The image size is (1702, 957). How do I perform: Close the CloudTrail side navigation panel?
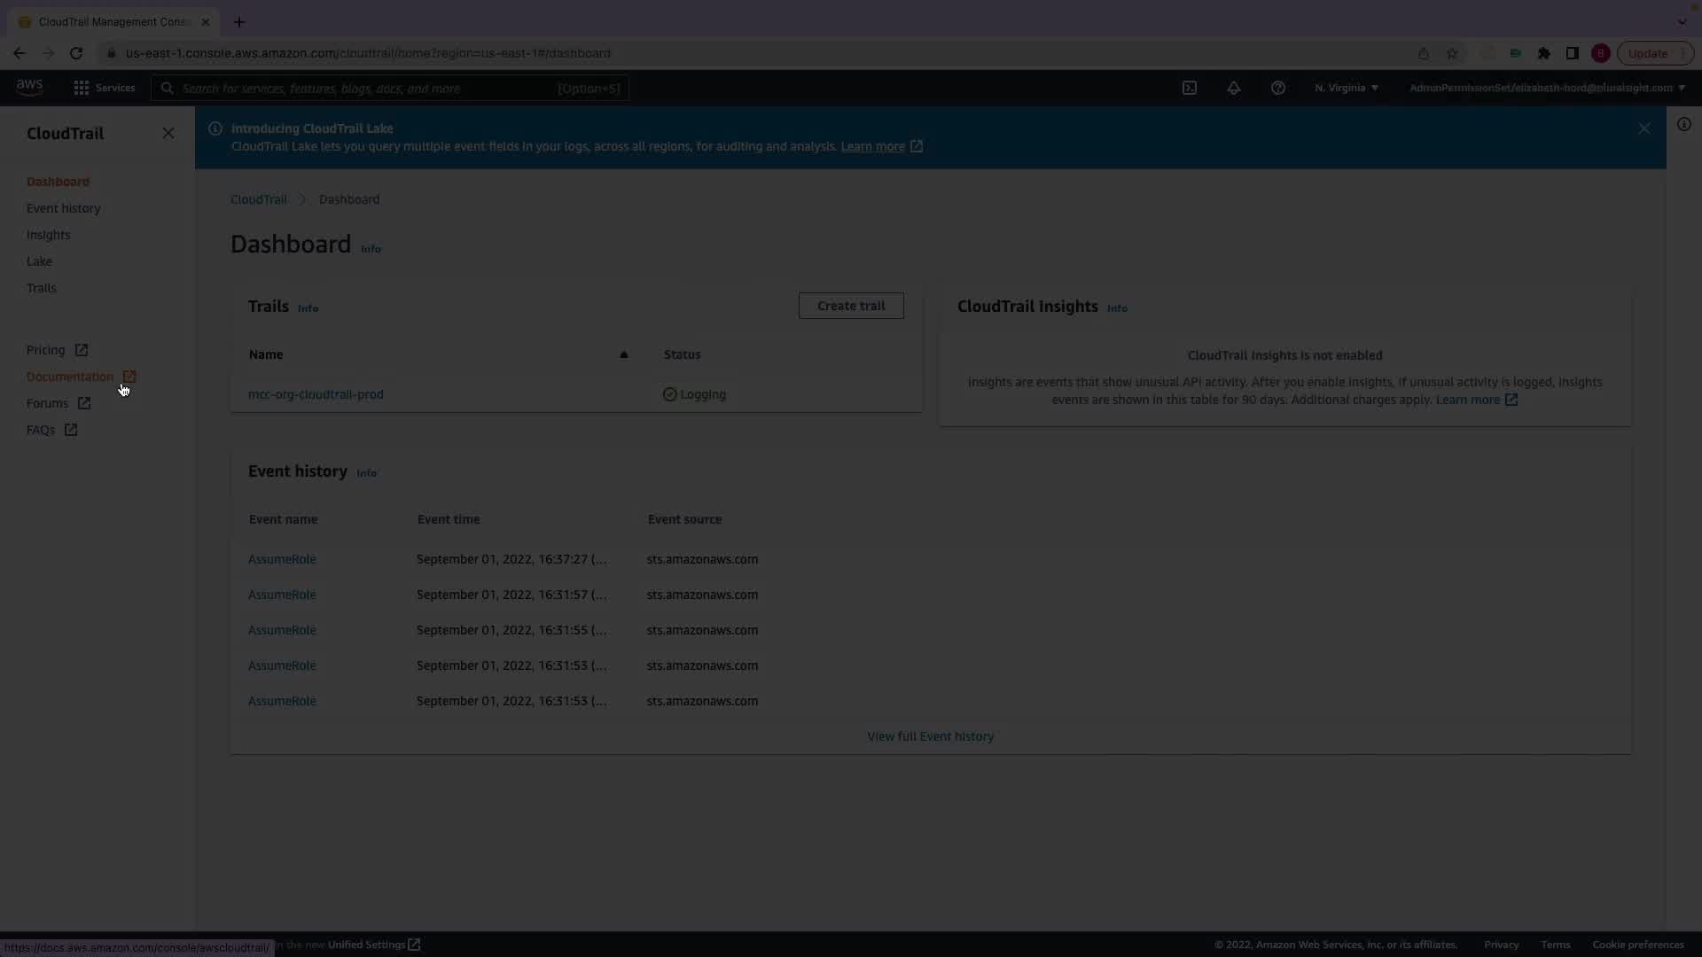click(168, 133)
